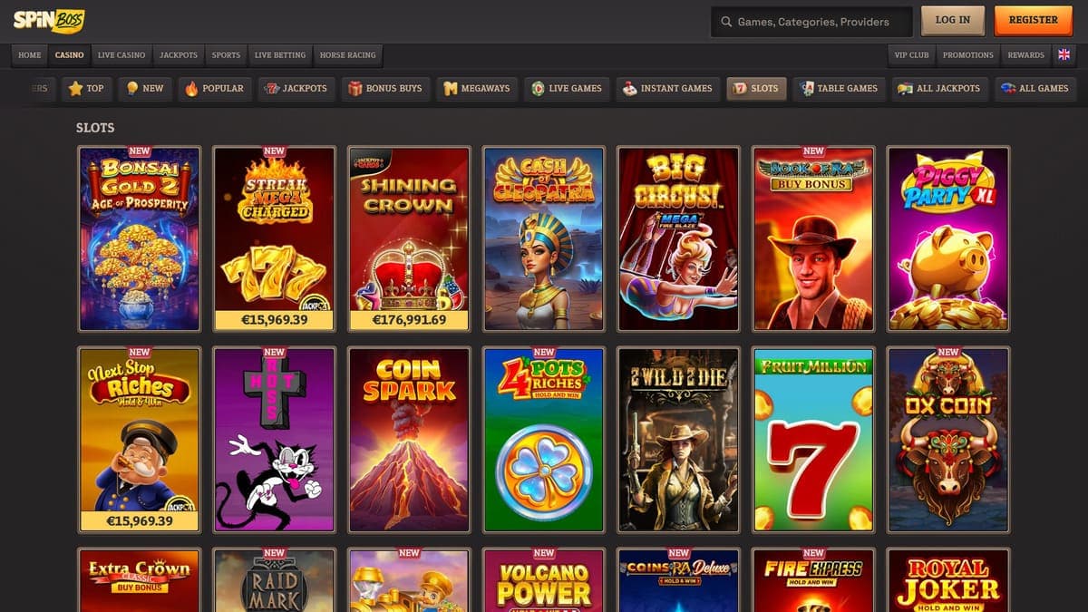Open Coin Spark game thumbnail
Viewport: 1088px width, 612px height.
(409, 440)
